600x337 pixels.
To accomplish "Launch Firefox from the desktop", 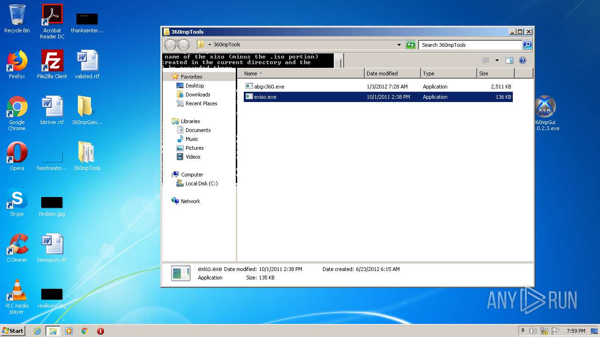I will [x=17, y=65].
